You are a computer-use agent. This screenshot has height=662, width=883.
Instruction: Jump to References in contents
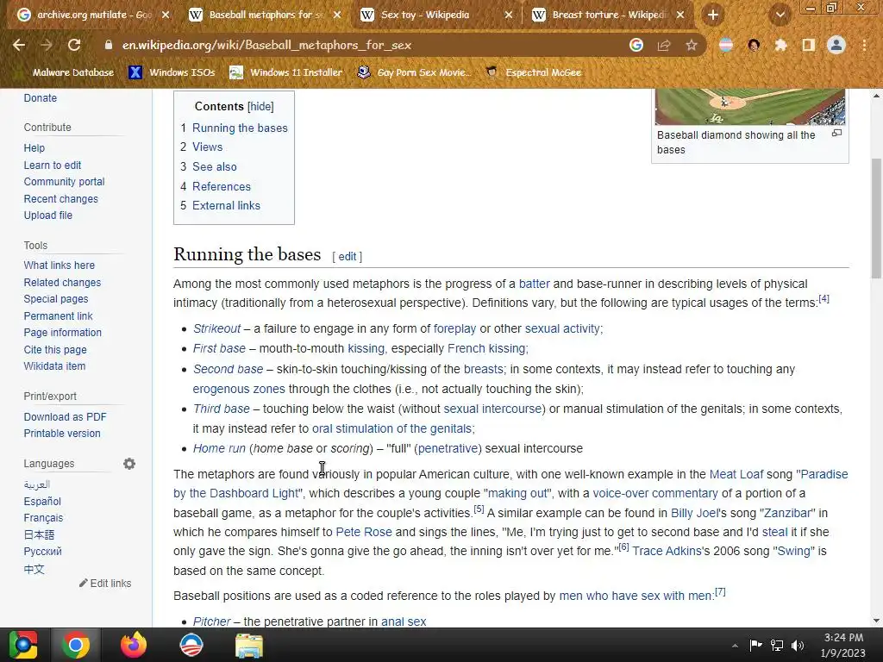222,186
